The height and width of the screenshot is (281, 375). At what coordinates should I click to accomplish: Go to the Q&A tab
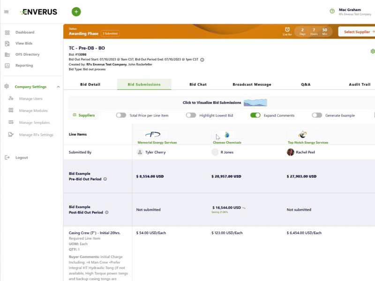pyautogui.click(x=306, y=84)
